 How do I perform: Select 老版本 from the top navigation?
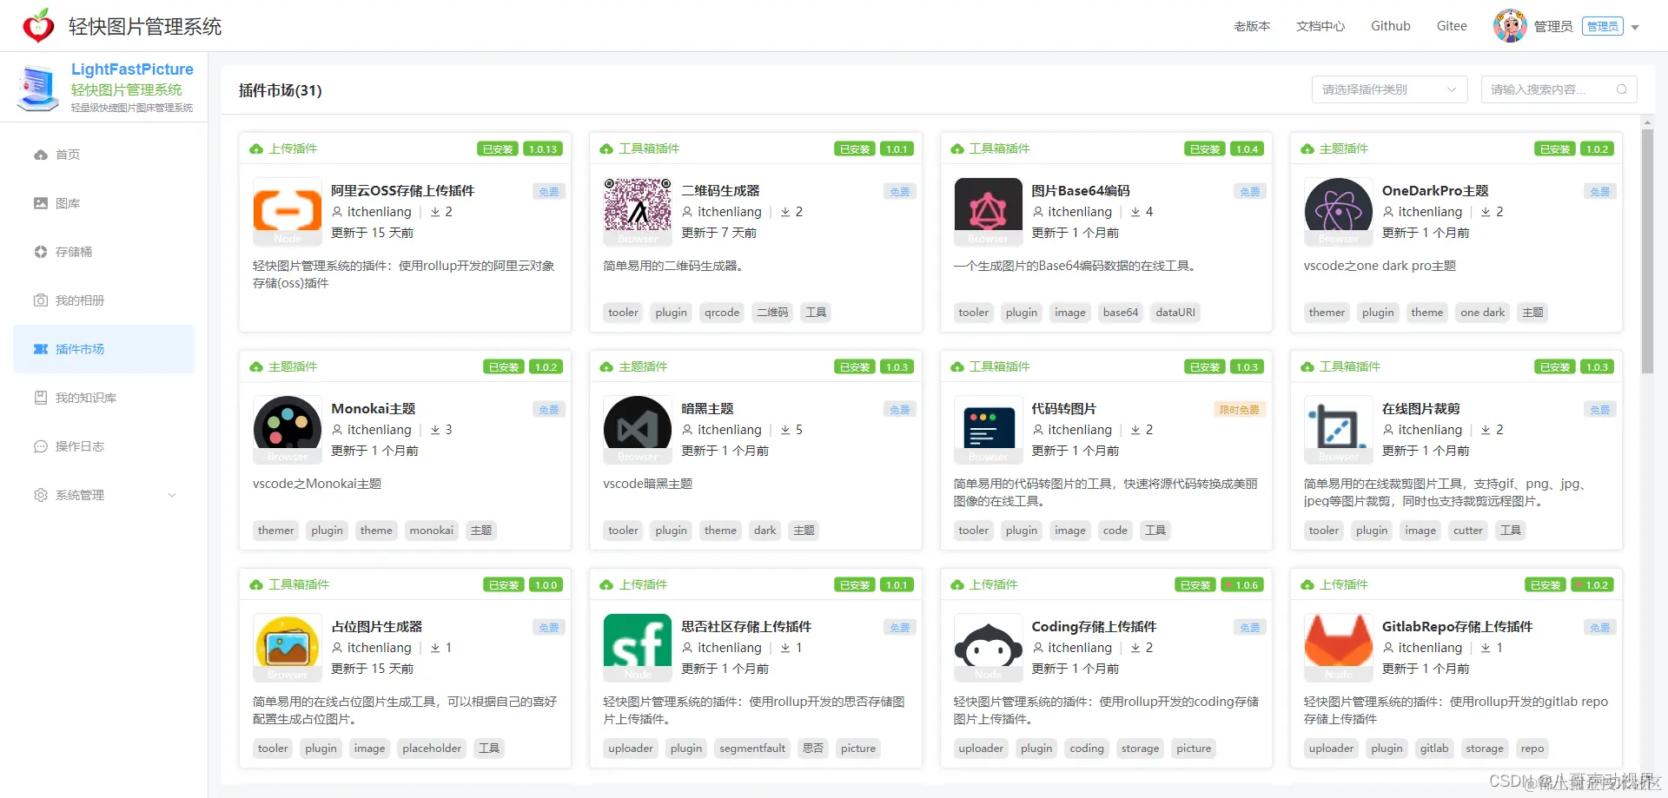coord(1251,25)
